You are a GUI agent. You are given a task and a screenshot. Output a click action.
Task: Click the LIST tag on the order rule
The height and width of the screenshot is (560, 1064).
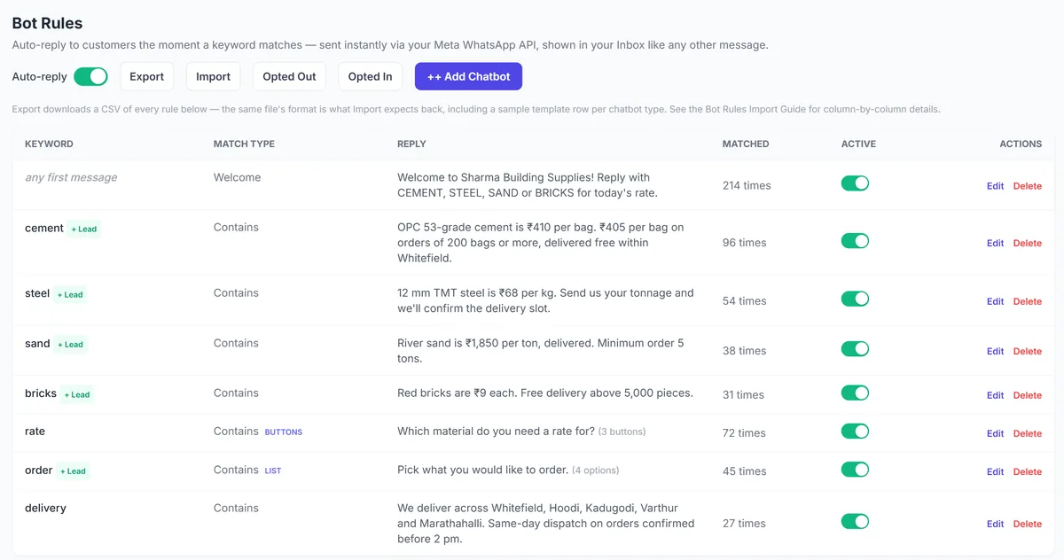point(273,471)
